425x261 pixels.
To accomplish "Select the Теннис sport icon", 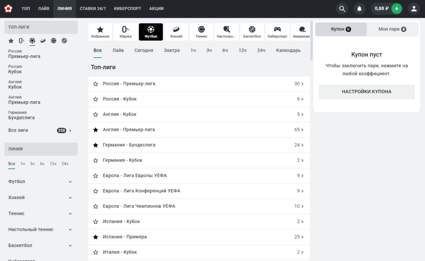I will click(x=201, y=32).
